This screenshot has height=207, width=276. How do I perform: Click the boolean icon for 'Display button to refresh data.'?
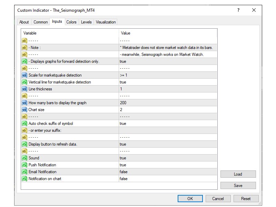(24, 144)
